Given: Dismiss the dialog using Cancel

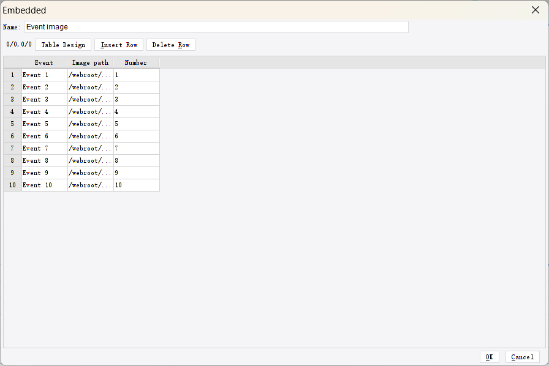Looking at the screenshot, I should point(522,357).
